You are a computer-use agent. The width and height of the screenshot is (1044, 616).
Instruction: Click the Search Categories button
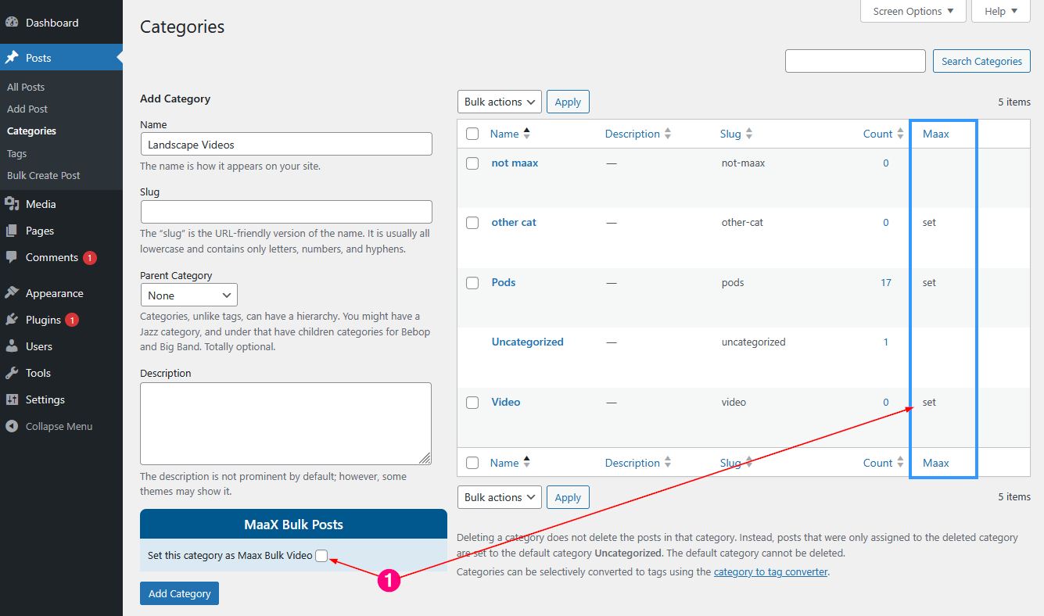pos(981,61)
